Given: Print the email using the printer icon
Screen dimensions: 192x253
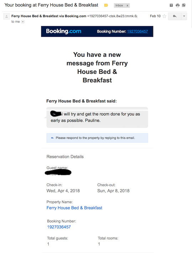Looking at the screenshot, I should click(178, 5).
